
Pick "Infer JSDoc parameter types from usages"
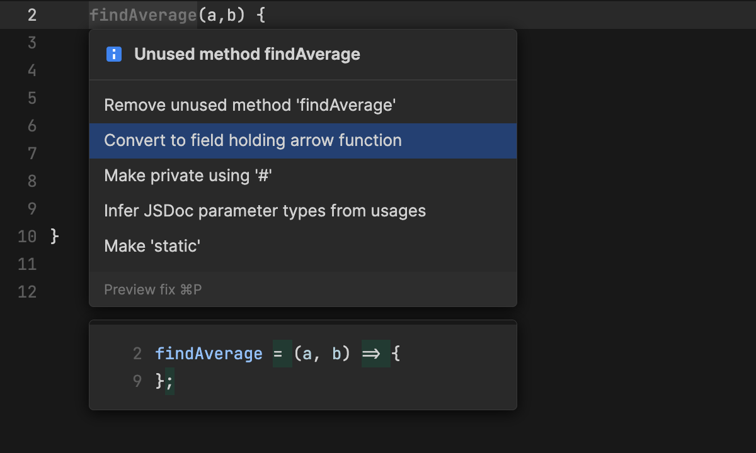[265, 211]
